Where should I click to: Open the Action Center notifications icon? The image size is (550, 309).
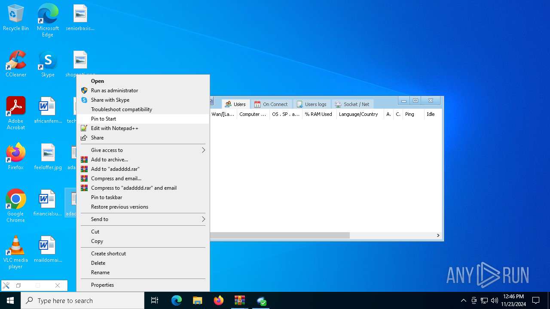pyautogui.click(x=536, y=300)
